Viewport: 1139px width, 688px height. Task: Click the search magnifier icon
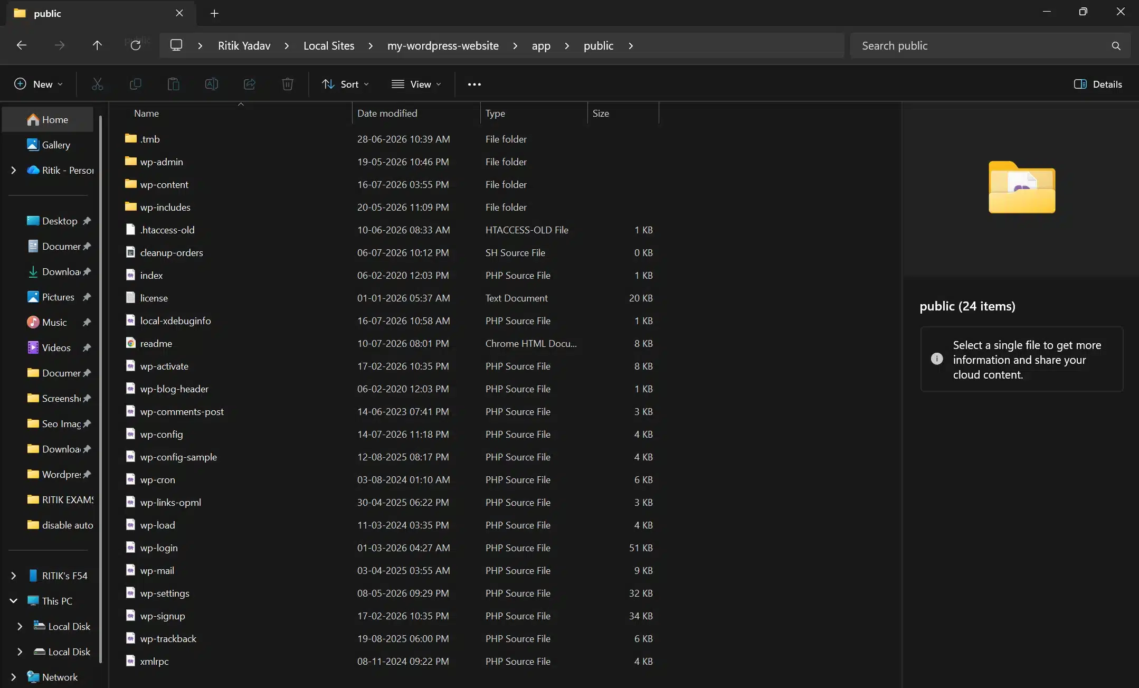(x=1116, y=46)
